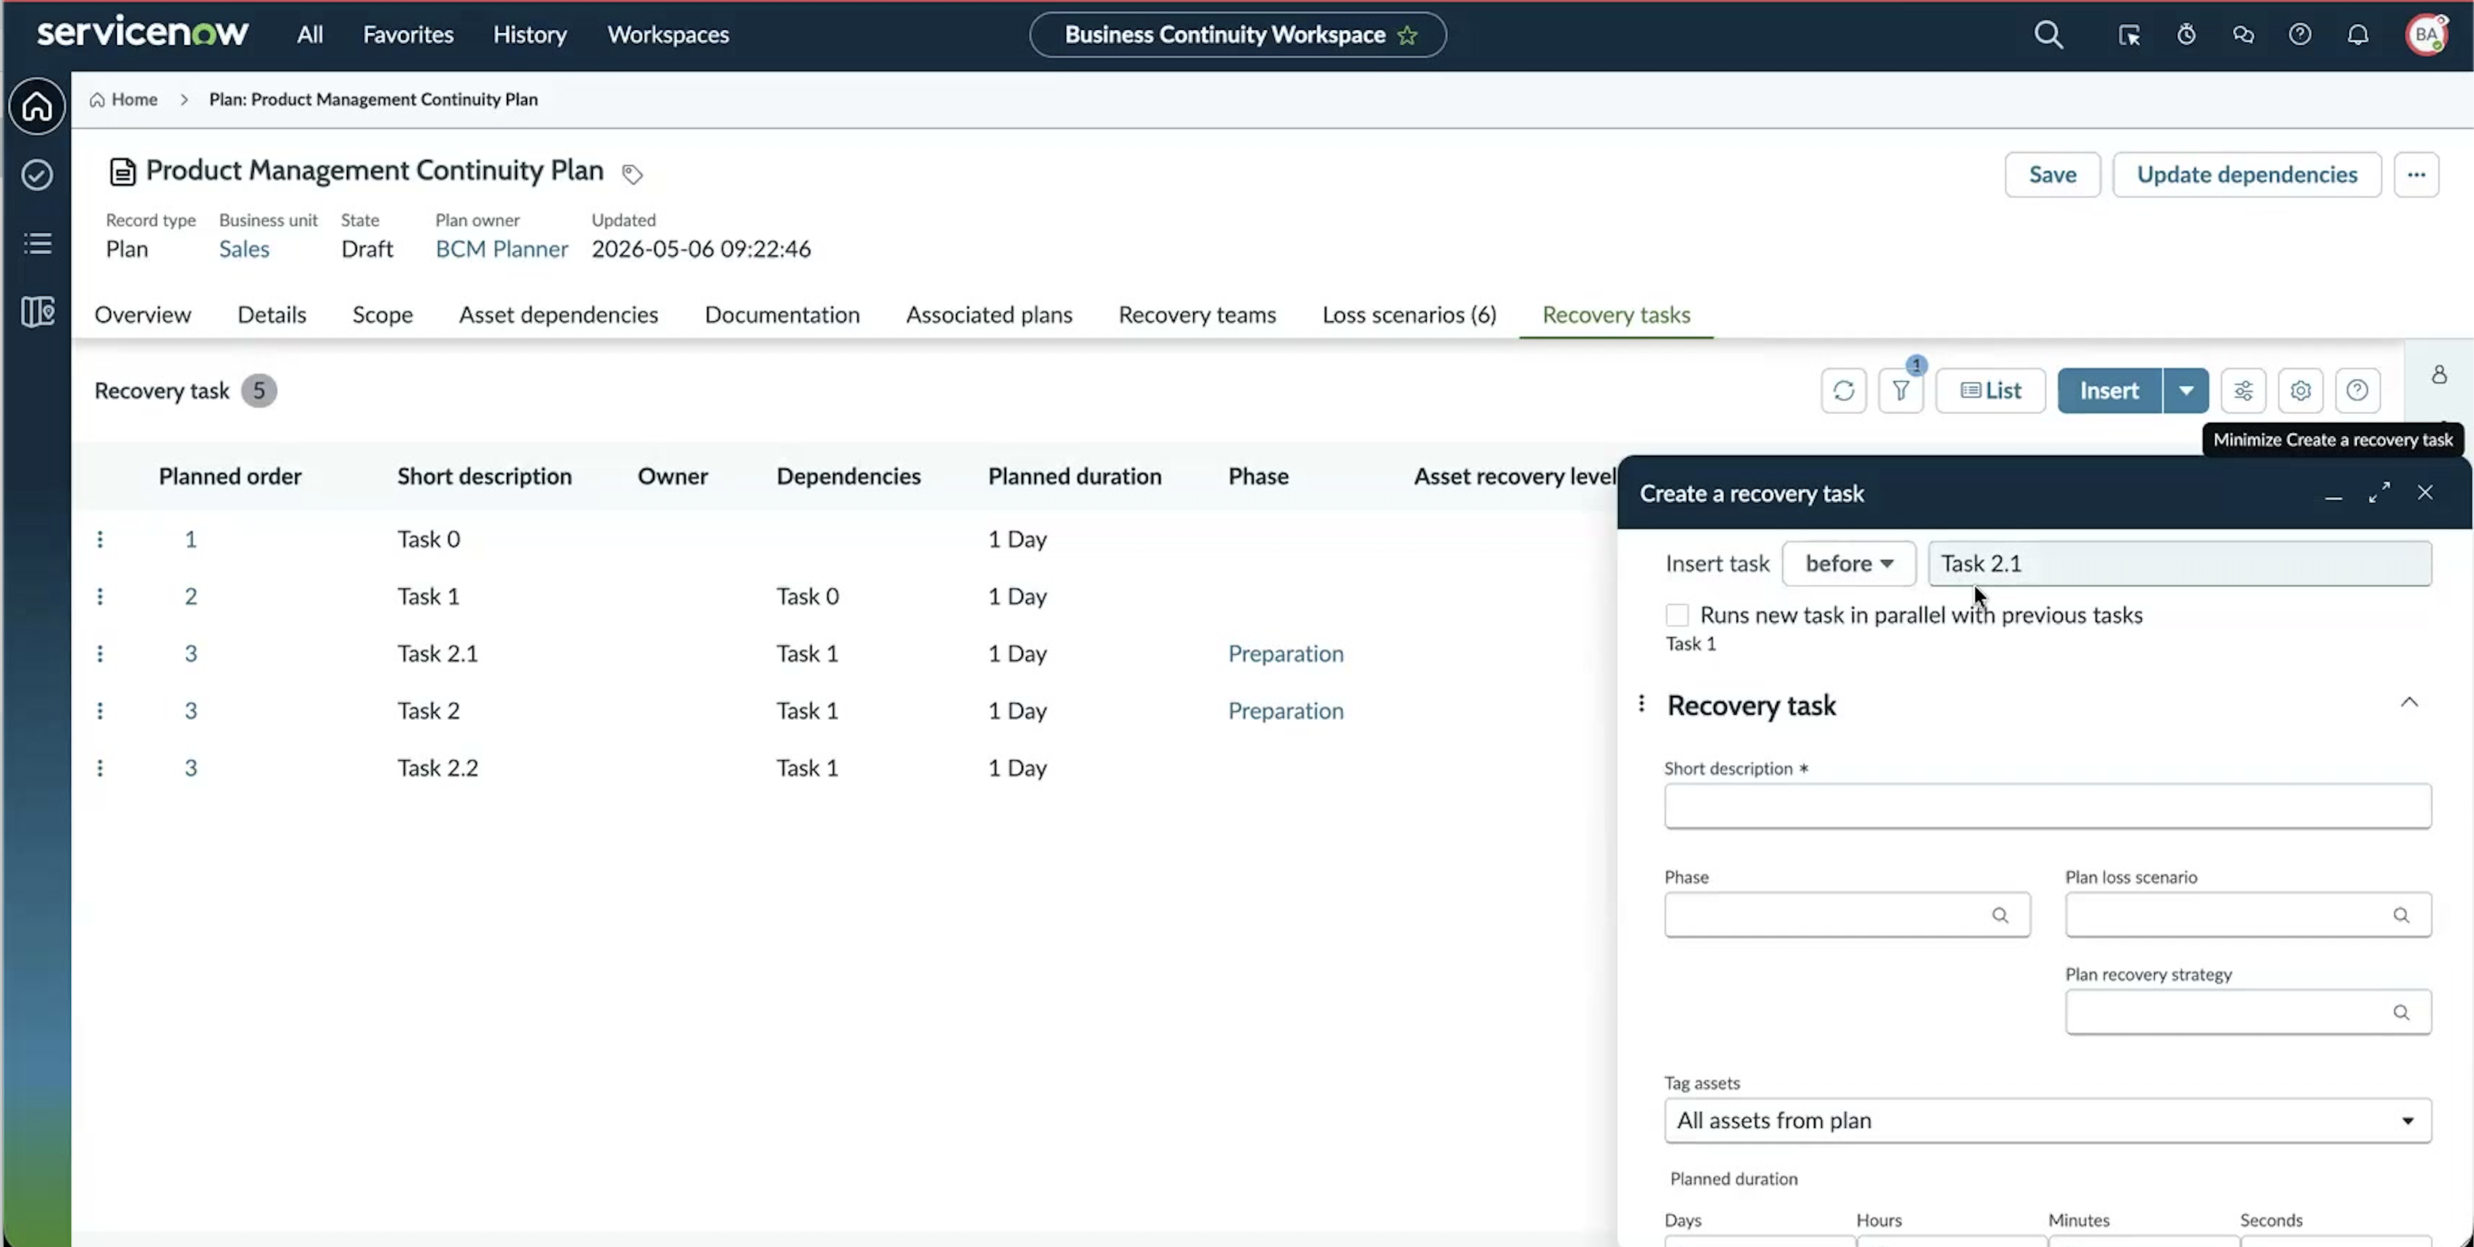The width and height of the screenshot is (2474, 1247).
Task: Open Preparation phase link in Task 2.1 row
Action: click(1285, 653)
